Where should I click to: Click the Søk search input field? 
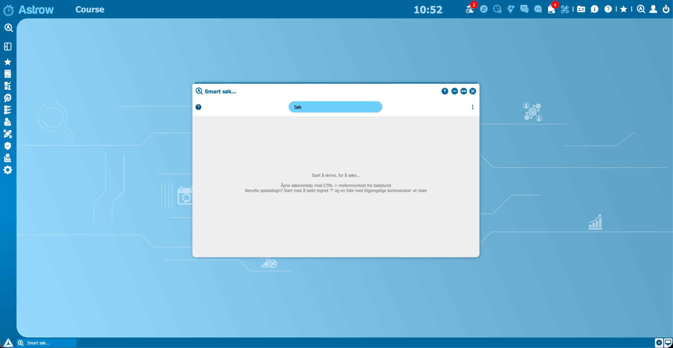(x=335, y=107)
